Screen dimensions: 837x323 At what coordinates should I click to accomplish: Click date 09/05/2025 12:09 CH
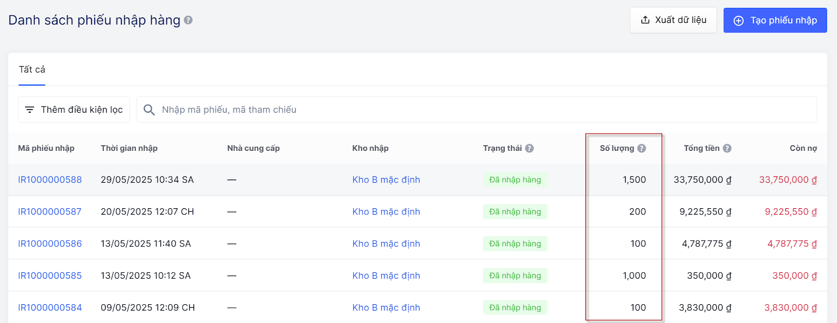point(148,307)
